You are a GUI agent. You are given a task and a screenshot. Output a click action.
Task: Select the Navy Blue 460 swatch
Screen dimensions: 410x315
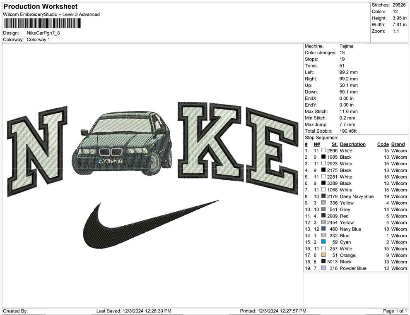[x=323, y=229]
